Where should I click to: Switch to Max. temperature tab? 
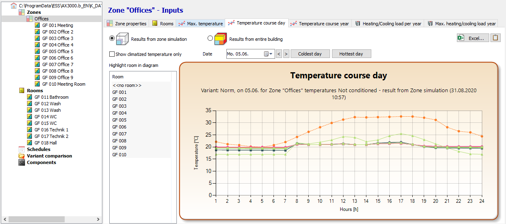tap(201, 24)
